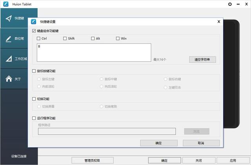The width and height of the screenshot is (251, 165).
Task: Click the Huion Tablet app logo icon
Action: tap(6, 4)
